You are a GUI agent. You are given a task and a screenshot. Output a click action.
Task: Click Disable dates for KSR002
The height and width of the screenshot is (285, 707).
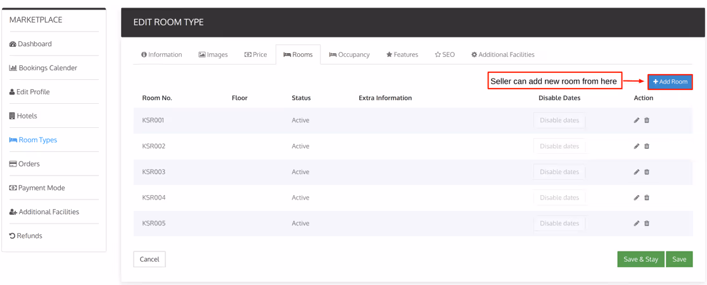point(559,146)
